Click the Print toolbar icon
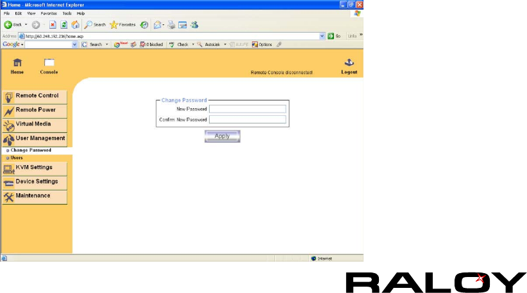 coord(171,24)
